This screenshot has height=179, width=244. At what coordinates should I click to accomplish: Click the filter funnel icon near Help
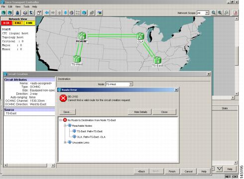[x=220, y=169]
